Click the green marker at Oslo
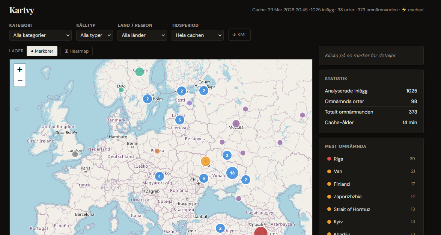441x235 pixels. click(x=121, y=90)
